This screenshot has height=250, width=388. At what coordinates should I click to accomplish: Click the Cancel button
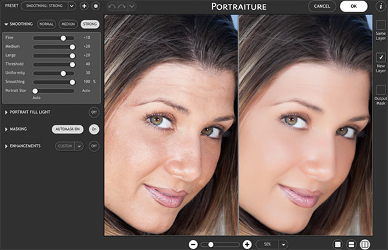[x=322, y=6]
